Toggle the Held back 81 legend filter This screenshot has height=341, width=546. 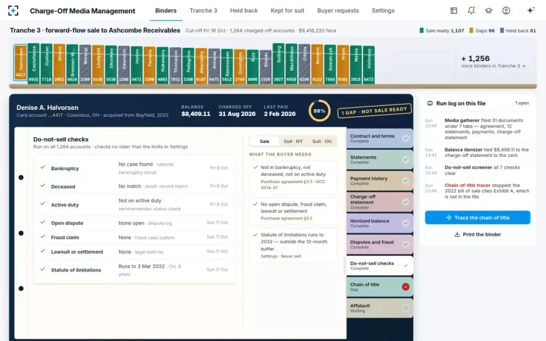[518, 31]
